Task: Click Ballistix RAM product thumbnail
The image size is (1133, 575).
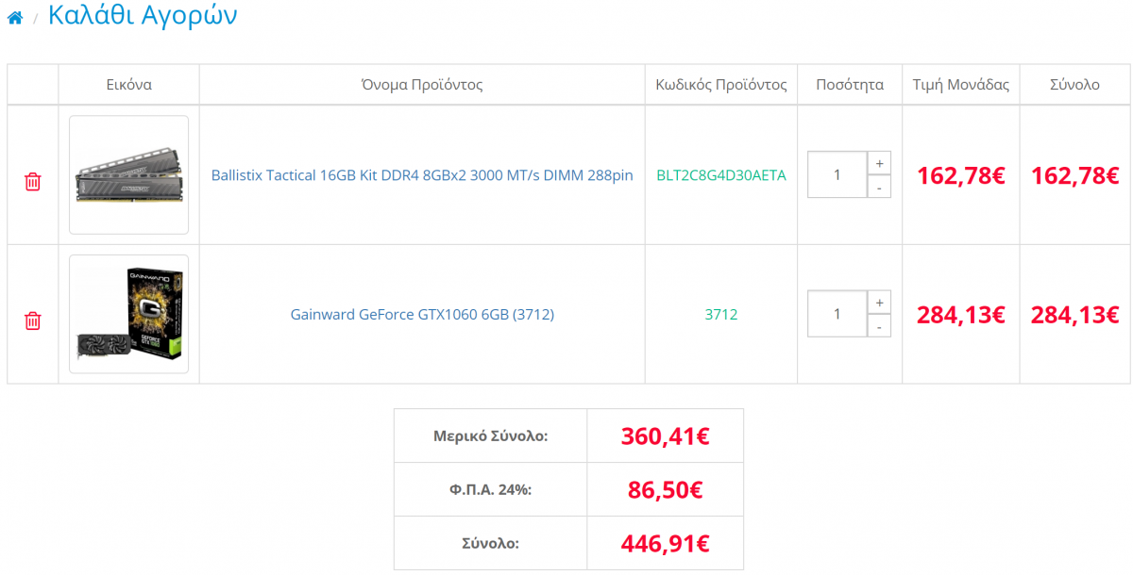Action: pos(129,175)
